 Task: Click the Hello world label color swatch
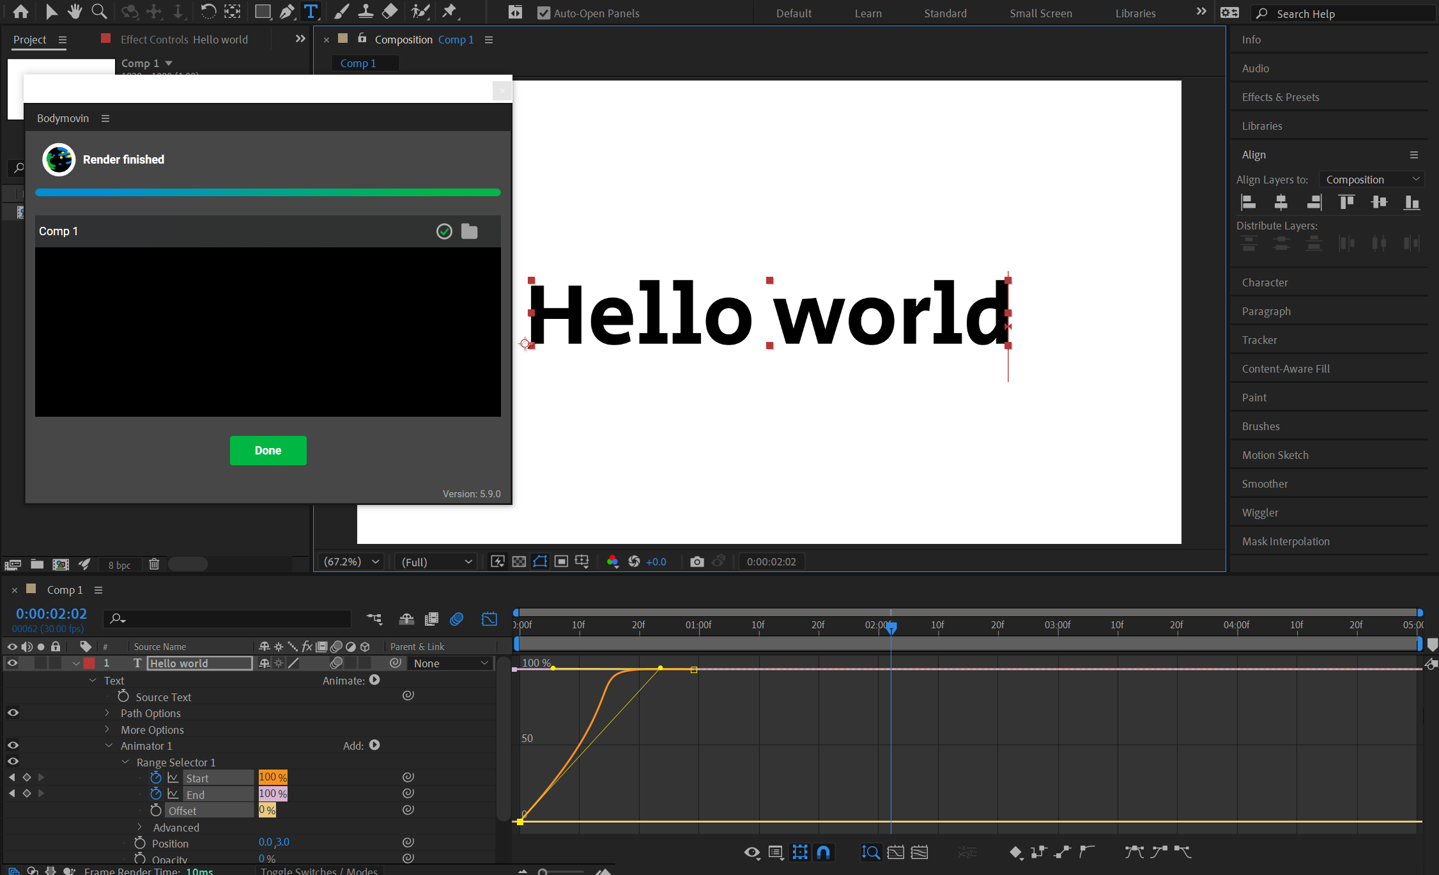pos(89,663)
